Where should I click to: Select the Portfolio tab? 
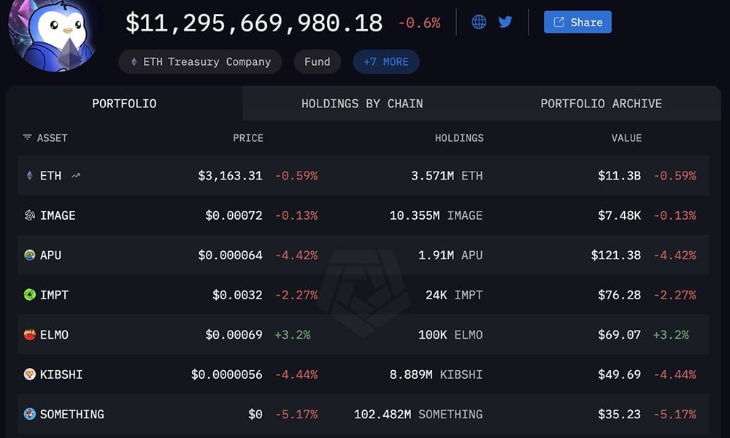click(124, 104)
